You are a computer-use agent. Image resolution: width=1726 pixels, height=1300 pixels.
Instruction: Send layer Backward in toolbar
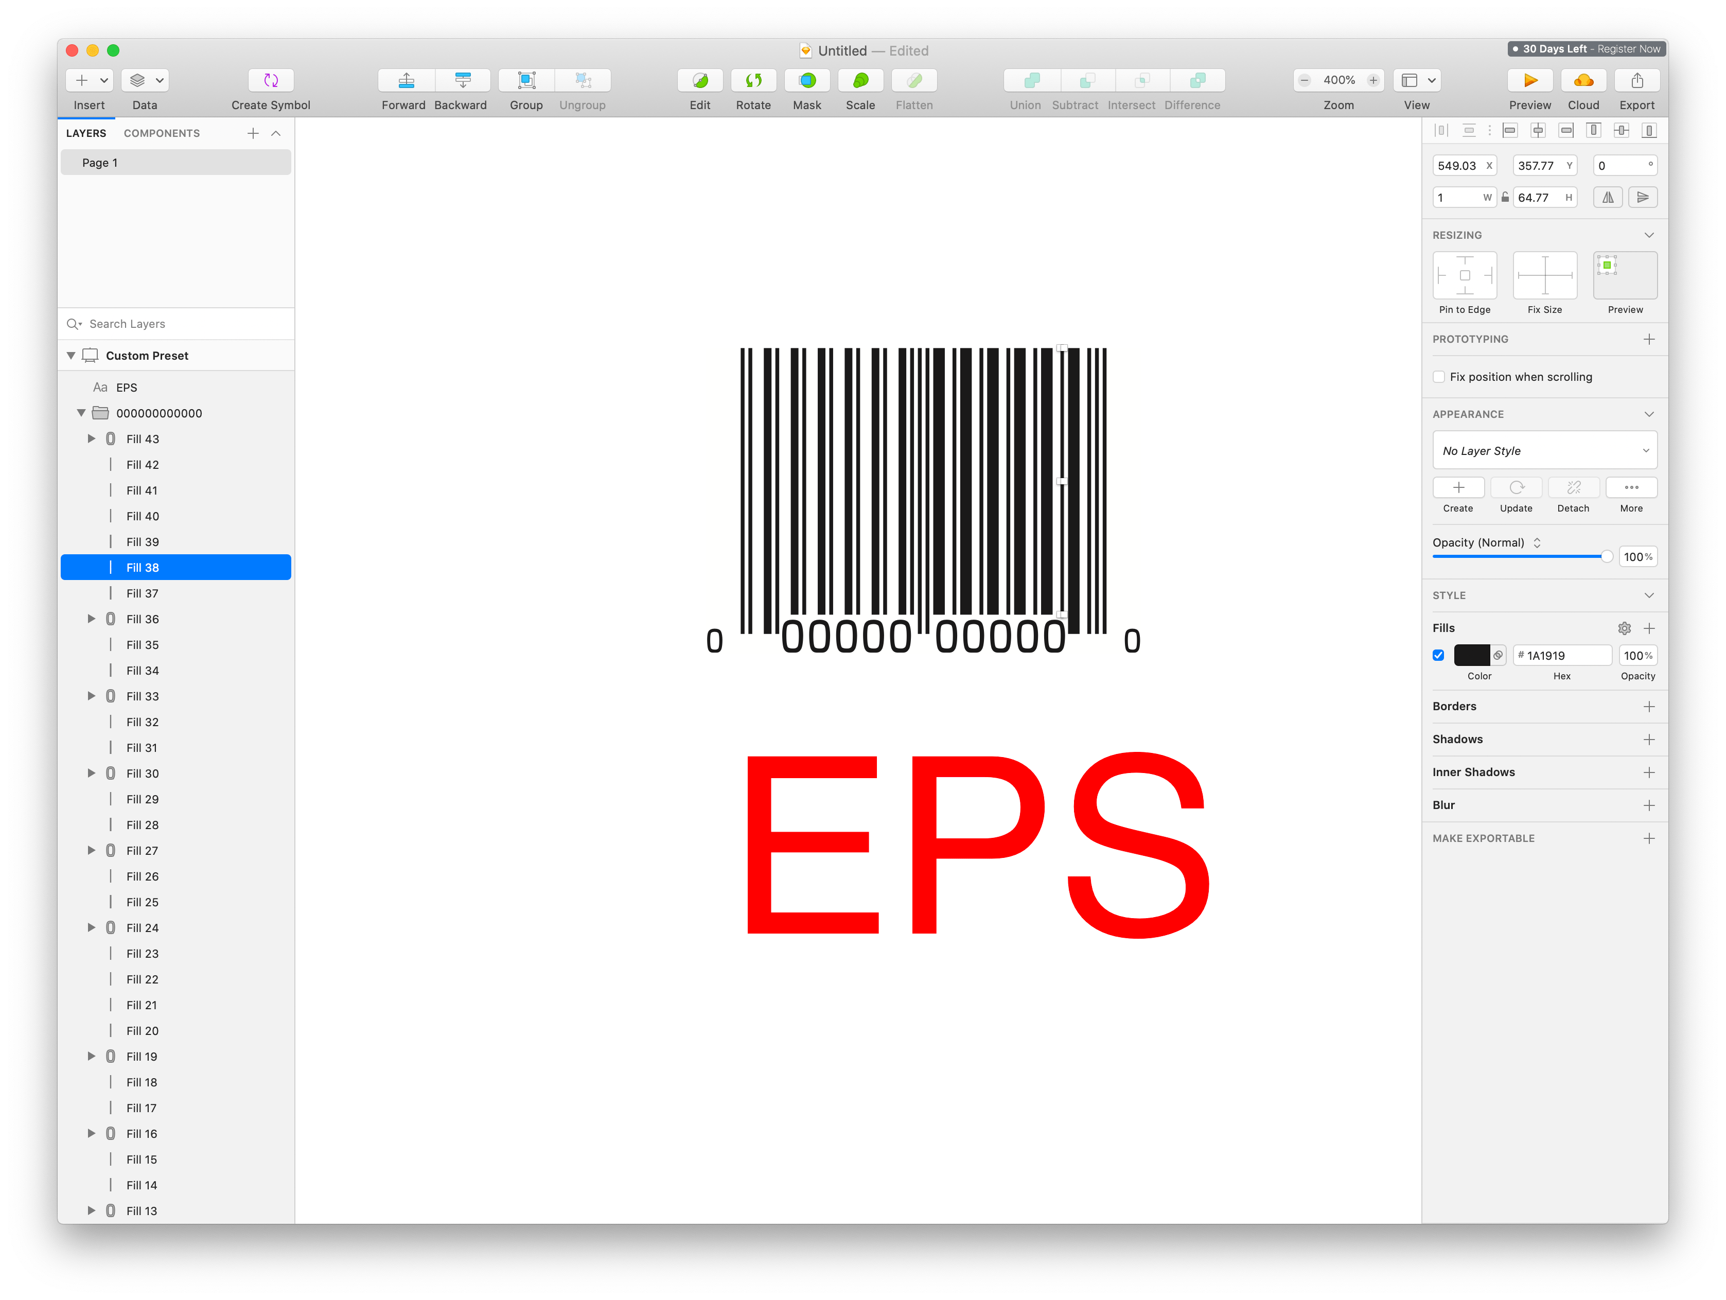click(462, 80)
